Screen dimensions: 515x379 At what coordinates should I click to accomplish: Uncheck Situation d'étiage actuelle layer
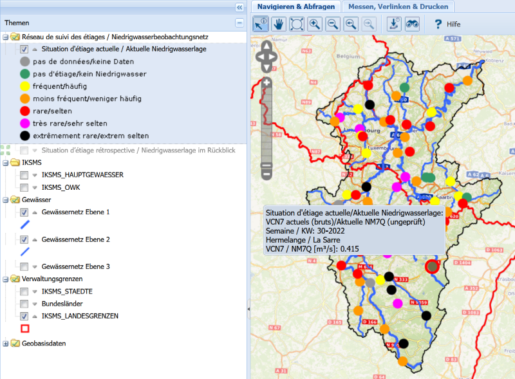(x=24, y=49)
